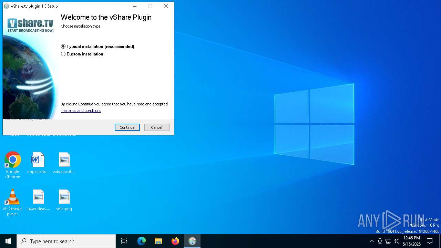
Task: Show hidden system tray icons
Action: click(371, 241)
